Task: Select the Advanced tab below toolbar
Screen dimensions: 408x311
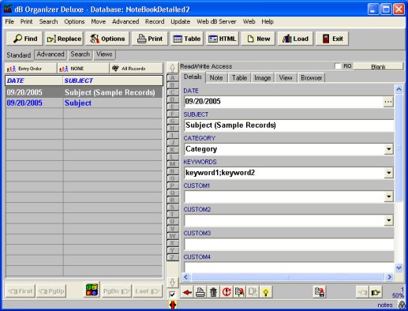Action: point(51,54)
